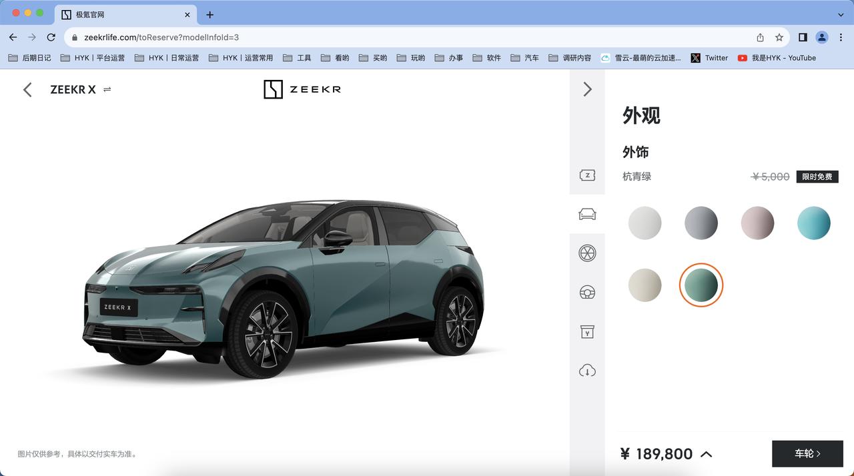
Task: Toggle the browser side panel
Action: coord(803,37)
